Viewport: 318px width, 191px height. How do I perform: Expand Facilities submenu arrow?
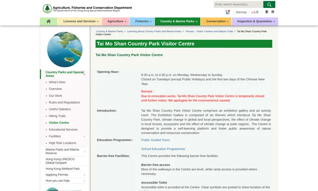point(84,136)
